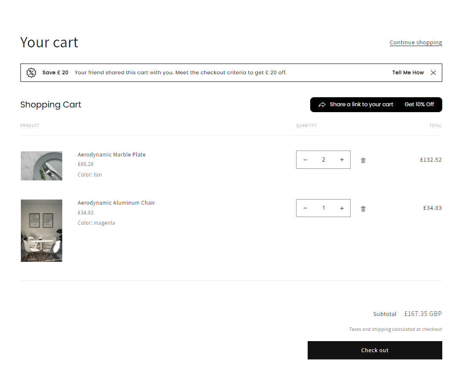464x365 pixels.
Task: Click the Check out button
Action: click(375, 350)
